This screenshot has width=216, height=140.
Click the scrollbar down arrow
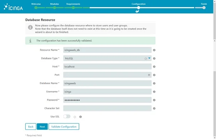coord(215,138)
